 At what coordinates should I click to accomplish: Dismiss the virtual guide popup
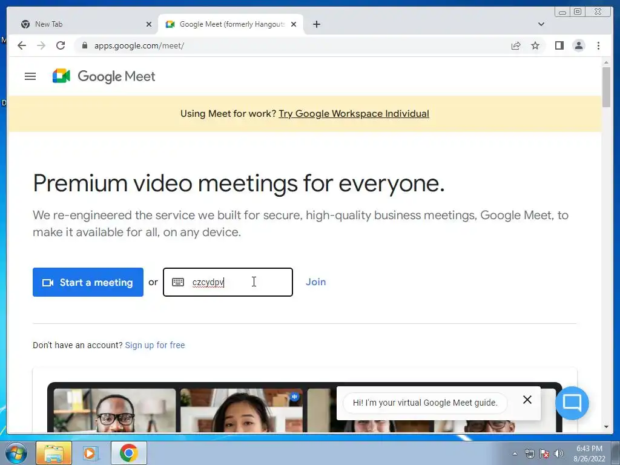pos(527,400)
